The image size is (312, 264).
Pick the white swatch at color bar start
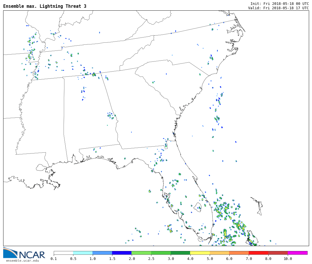pos(63,253)
